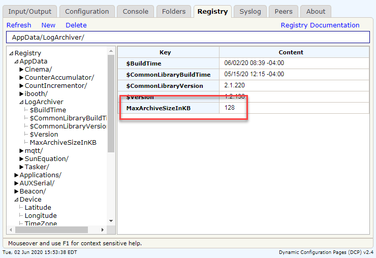Screen dimensions: 376x258
Task: Select $CommonLibraryBuildTime in the tree
Action: 68,118
